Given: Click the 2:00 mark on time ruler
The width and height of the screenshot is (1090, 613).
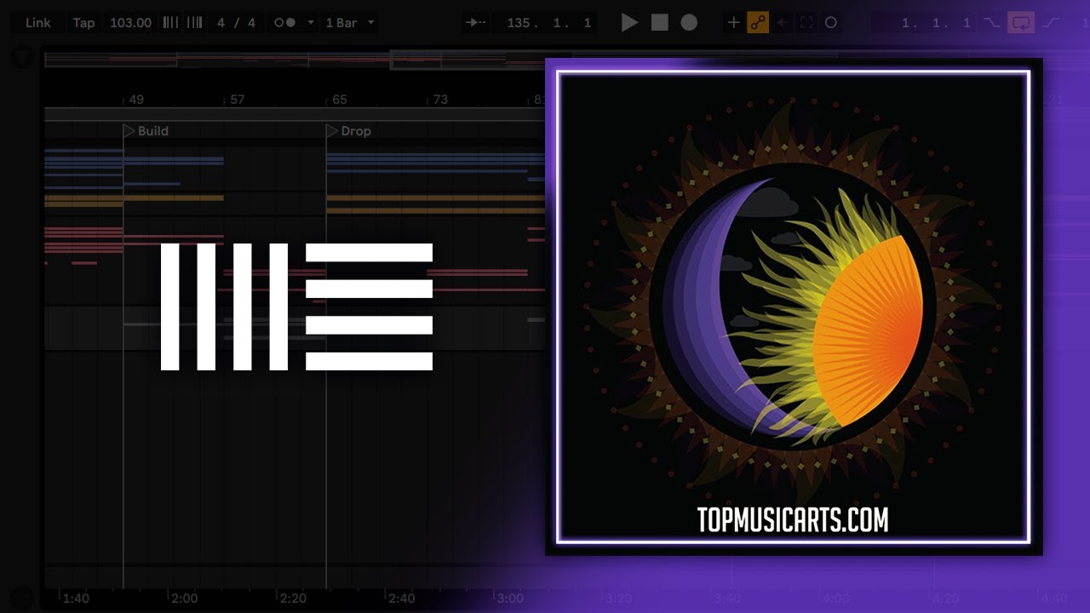Looking at the screenshot, I should click(x=184, y=599).
